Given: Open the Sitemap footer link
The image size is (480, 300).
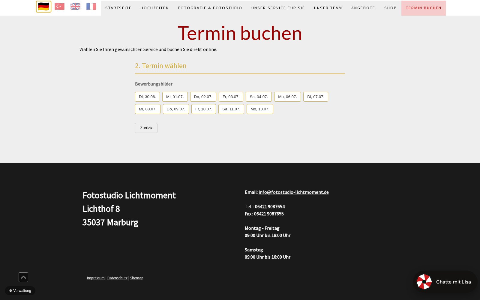Looking at the screenshot, I should point(137,278).
